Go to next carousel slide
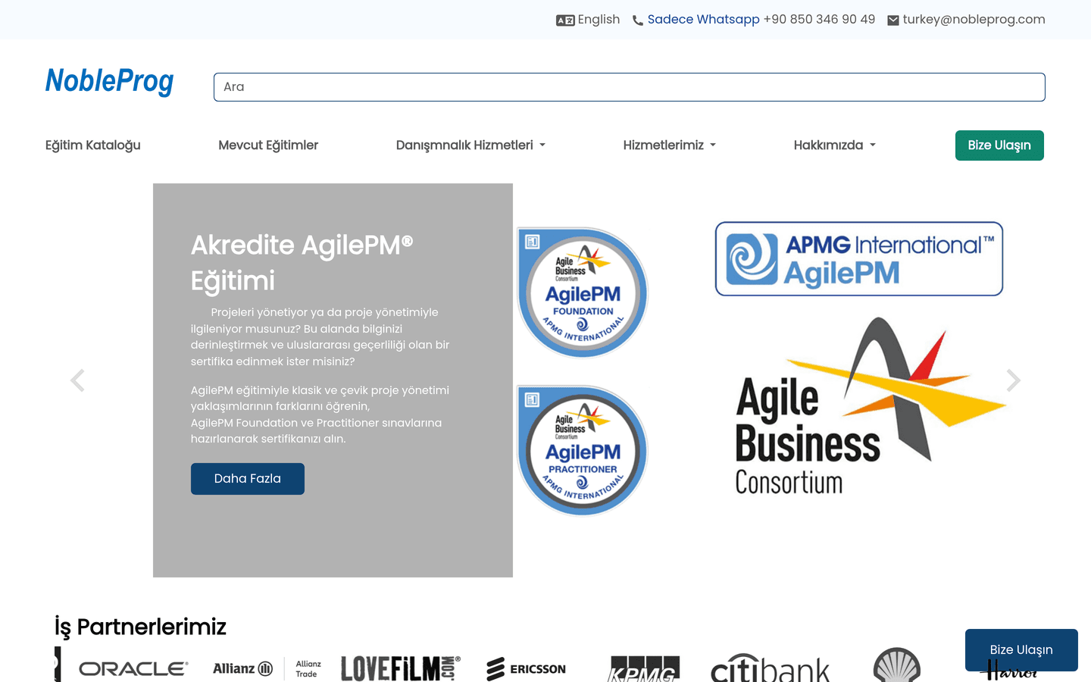1091x682 pixels. point(1014,380)
